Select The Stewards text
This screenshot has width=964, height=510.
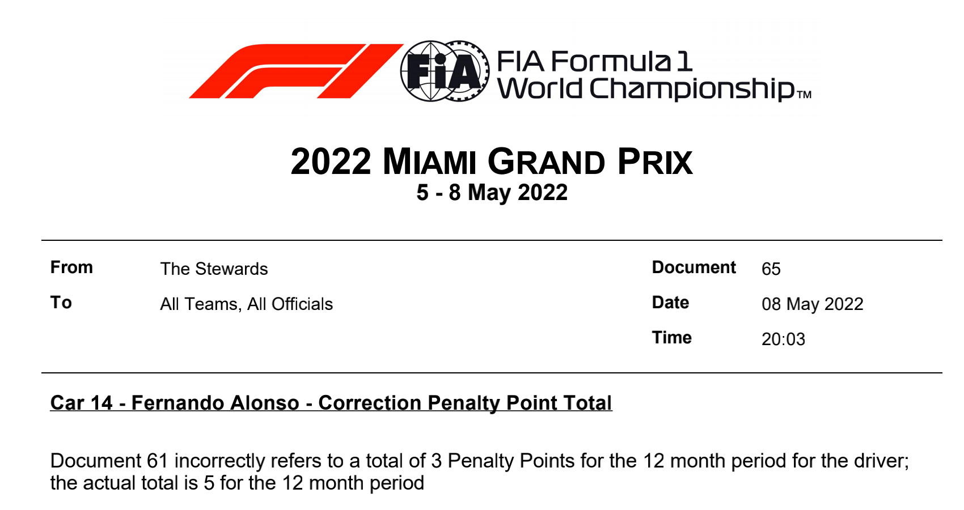pyautogui.click(x=214, y=269)
